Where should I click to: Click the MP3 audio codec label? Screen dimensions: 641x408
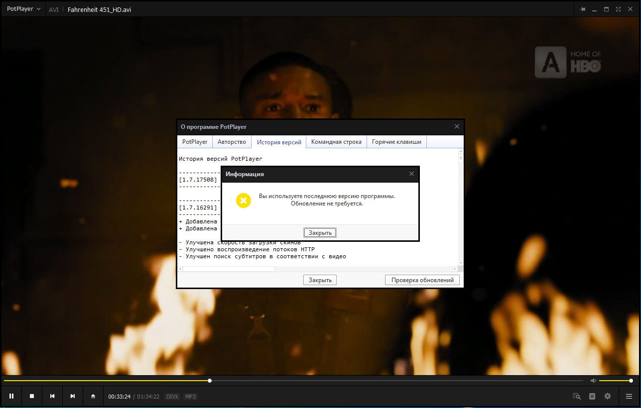point(191,397)
